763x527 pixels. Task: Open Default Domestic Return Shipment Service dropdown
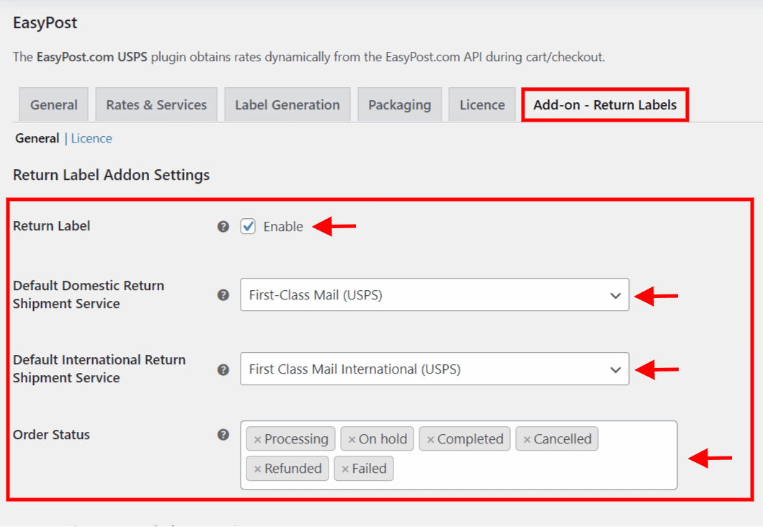tap(434, 295)
